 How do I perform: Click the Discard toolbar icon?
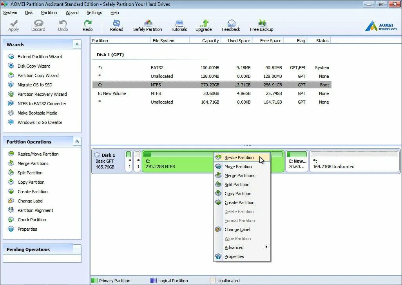(x=38, y=25)
